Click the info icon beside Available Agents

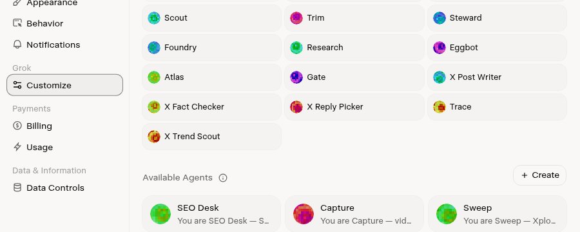(223, 178)
